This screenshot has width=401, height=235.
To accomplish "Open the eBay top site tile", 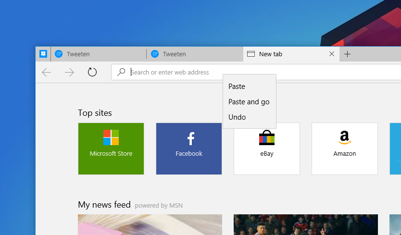I will point(267,149).
